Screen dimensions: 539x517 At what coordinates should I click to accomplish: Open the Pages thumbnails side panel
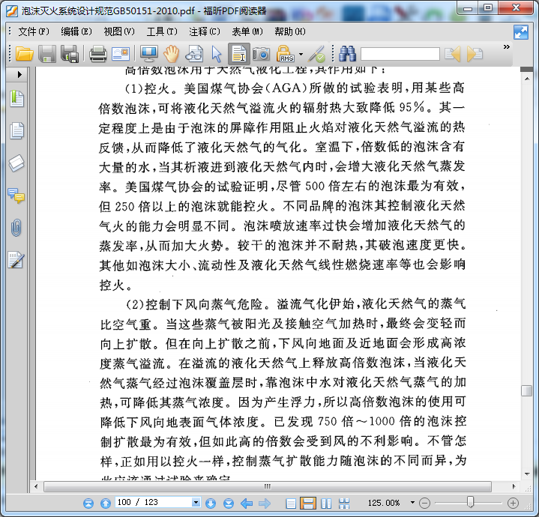(16, 131)
